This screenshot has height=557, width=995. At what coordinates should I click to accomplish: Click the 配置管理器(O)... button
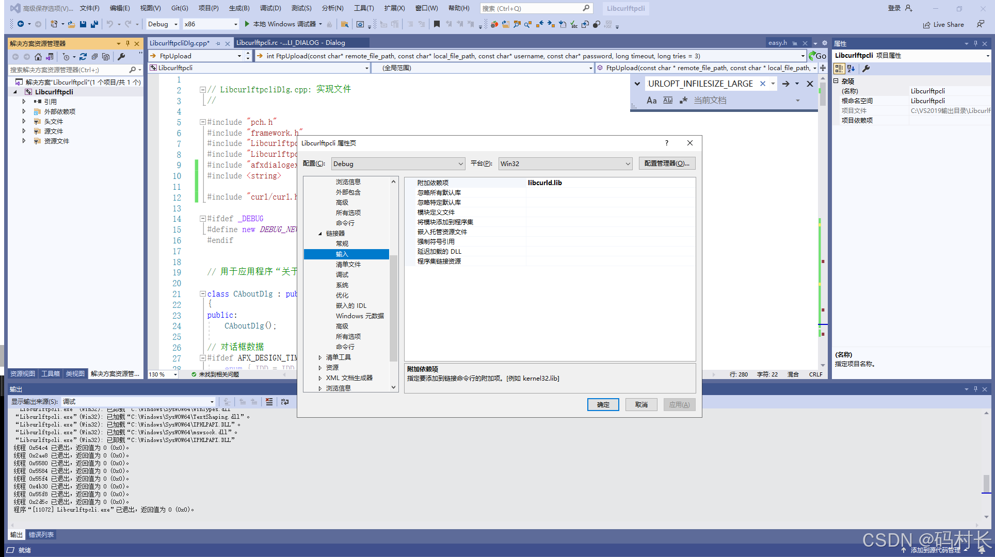pos(667,163)
